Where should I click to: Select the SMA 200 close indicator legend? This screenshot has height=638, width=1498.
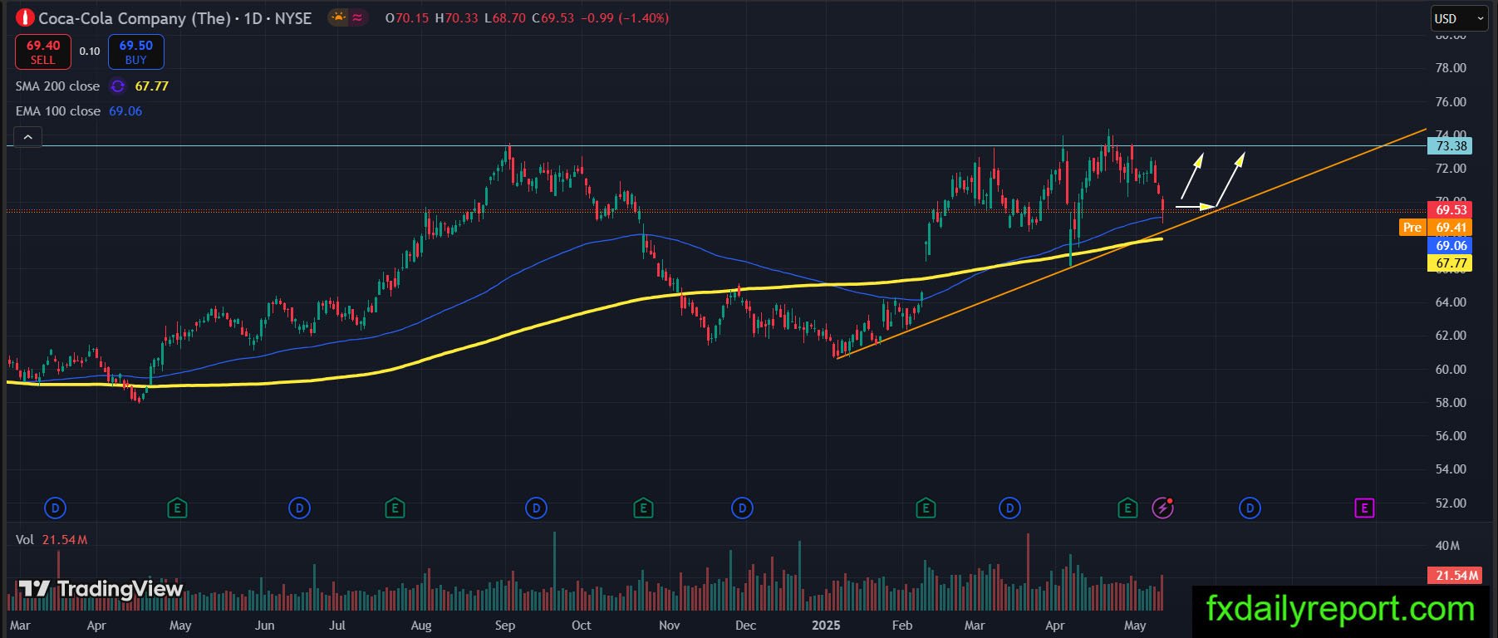click(x=57, y=86)
